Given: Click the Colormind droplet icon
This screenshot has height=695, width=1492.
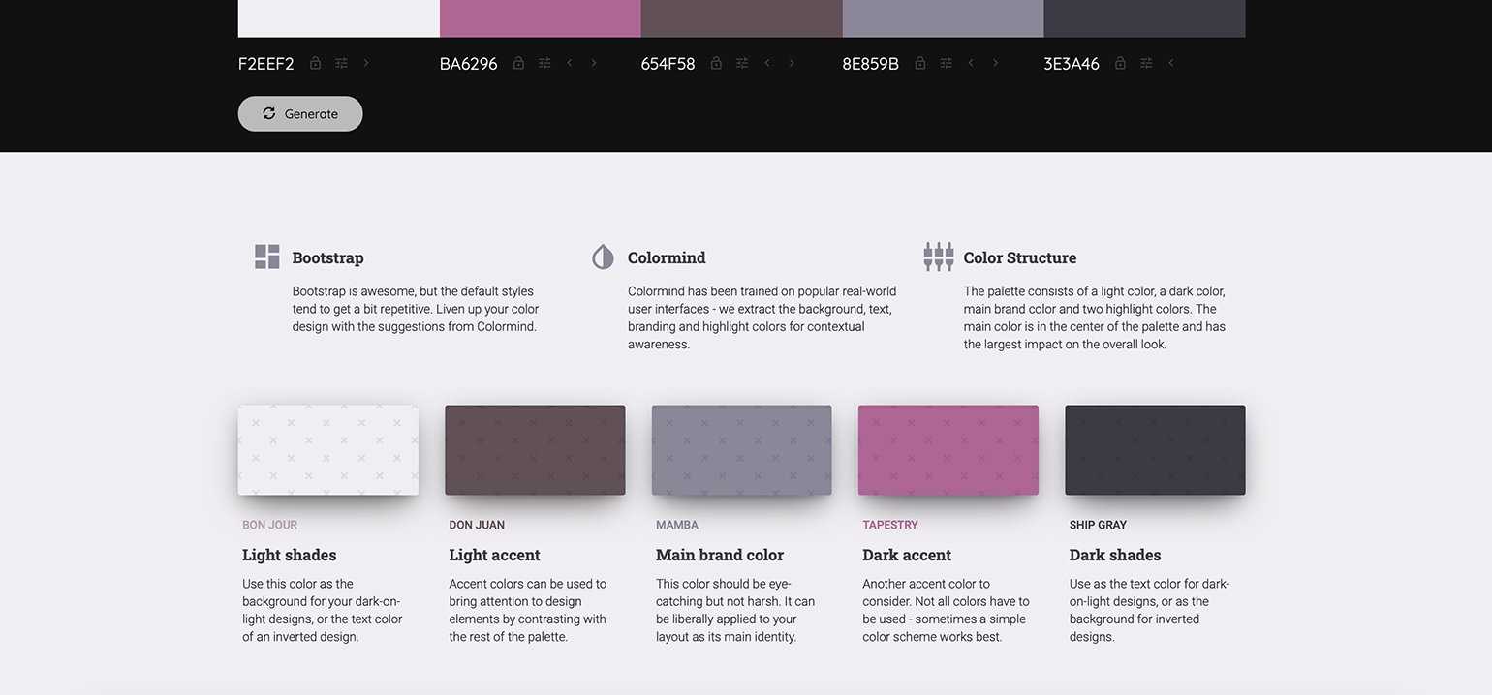Looking at the screenshot, I should click(x=603, y=257).
